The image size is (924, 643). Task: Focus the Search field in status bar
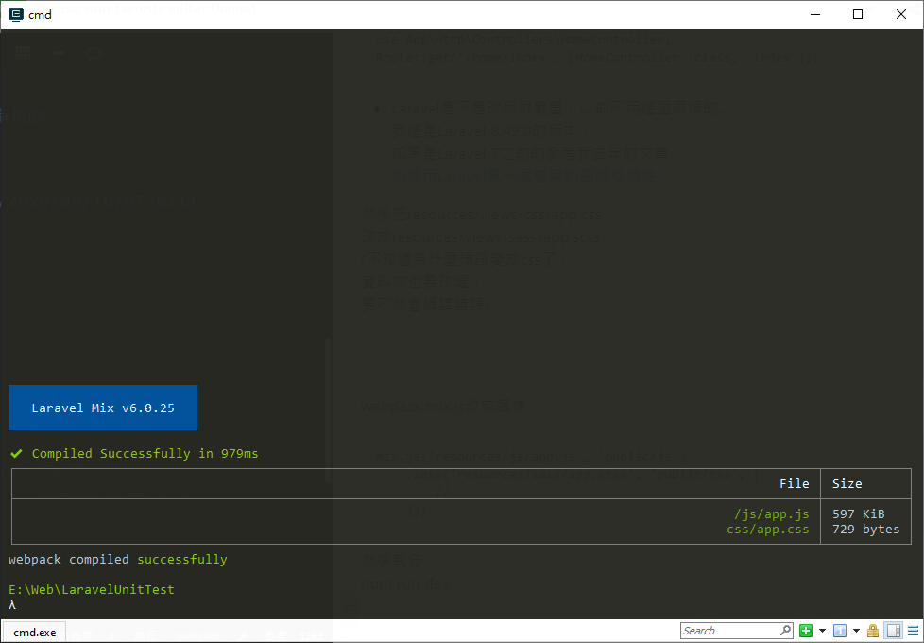click(x=729, y=631)
